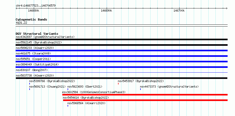Click the nsv4342697 gnomADStructuralVariants label
The height and width of the screenshot is (116, 235).
[45, 37]
